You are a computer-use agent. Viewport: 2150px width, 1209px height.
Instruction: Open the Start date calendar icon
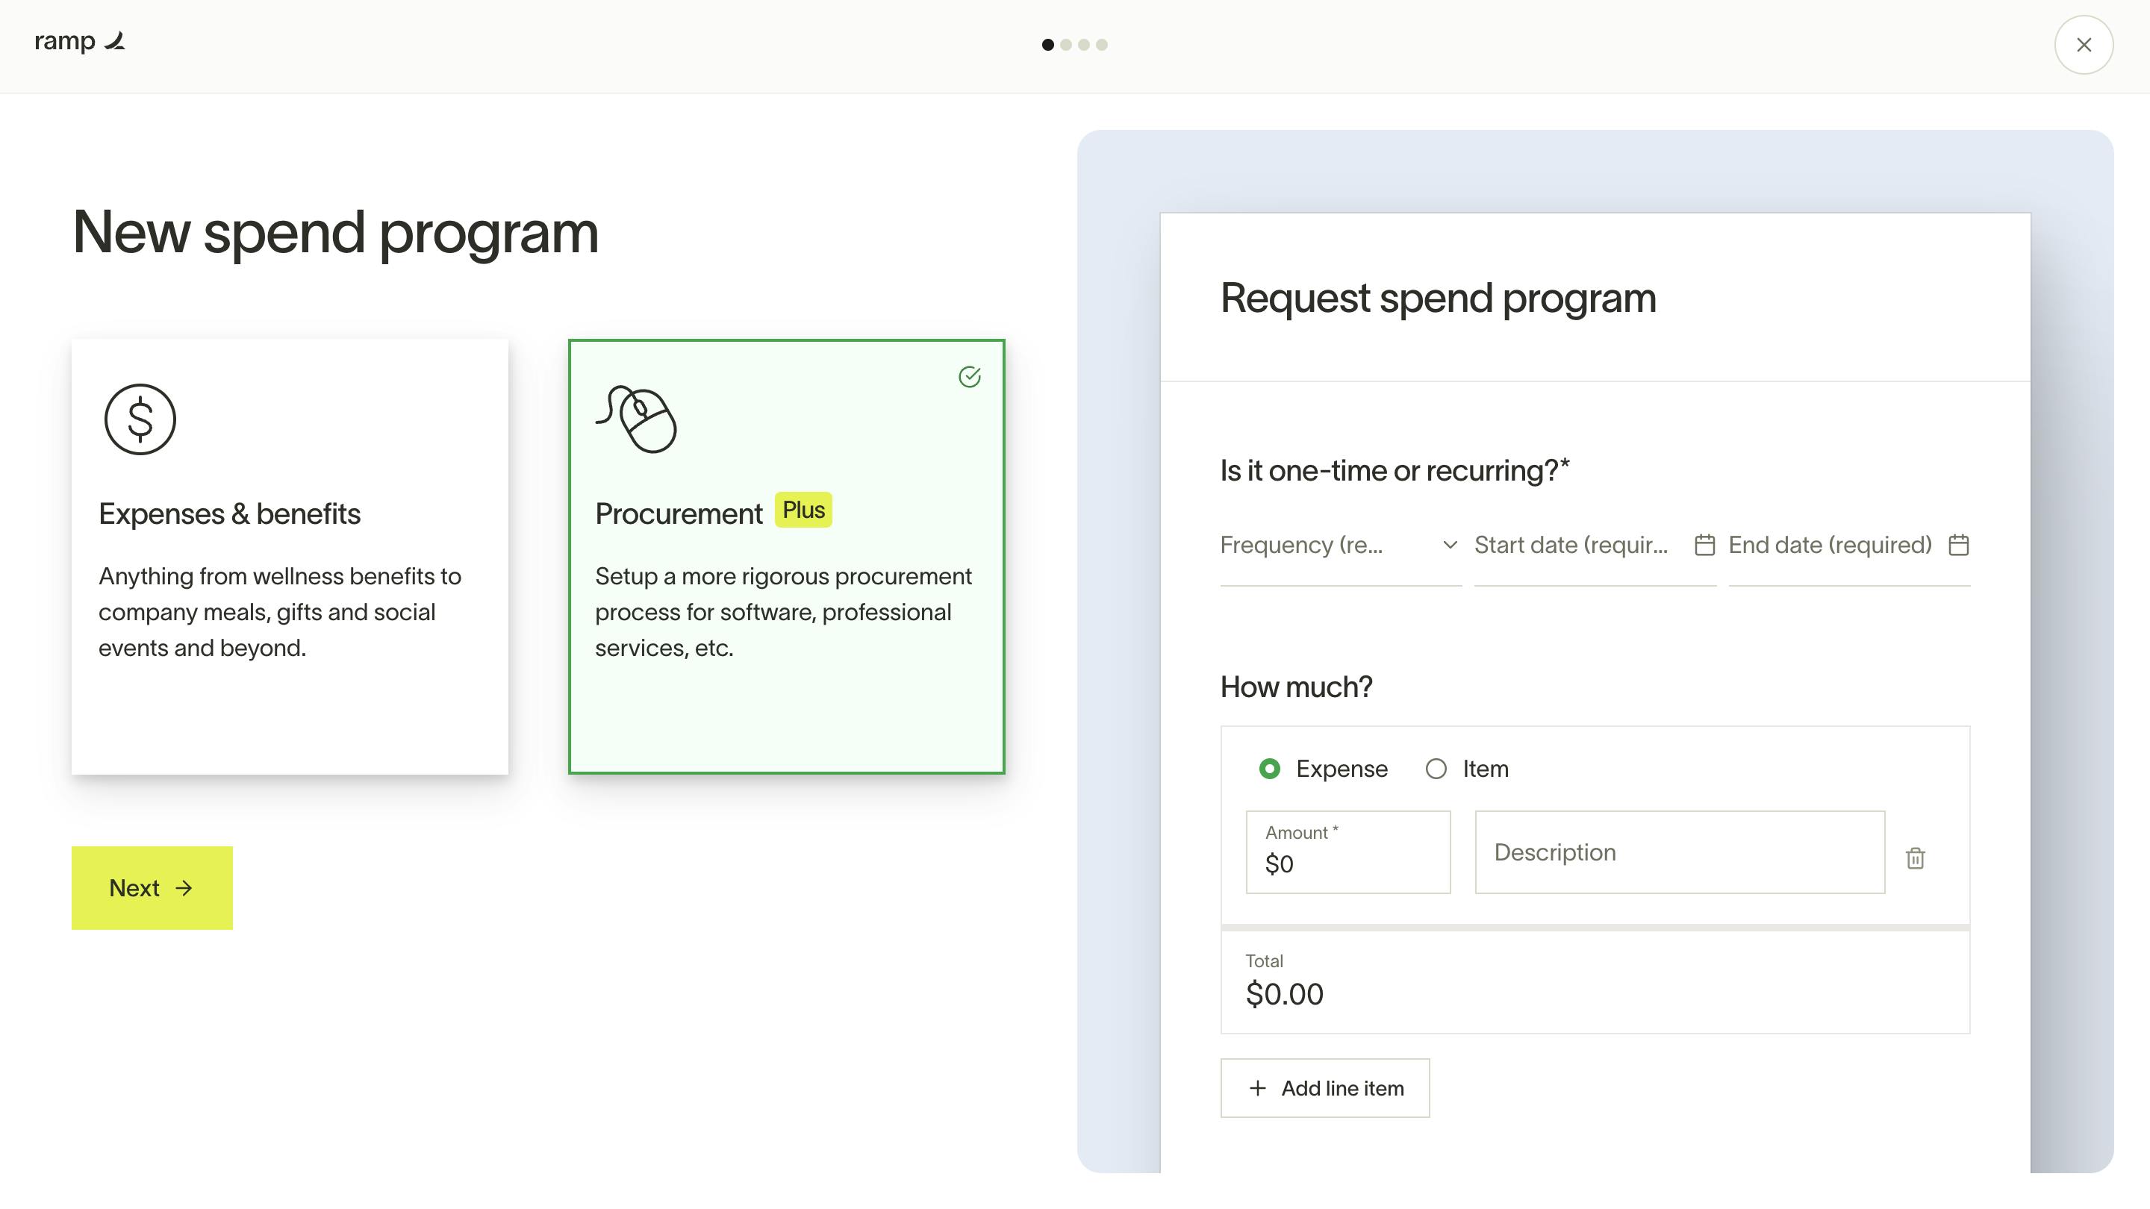[x=1704, y=545]
